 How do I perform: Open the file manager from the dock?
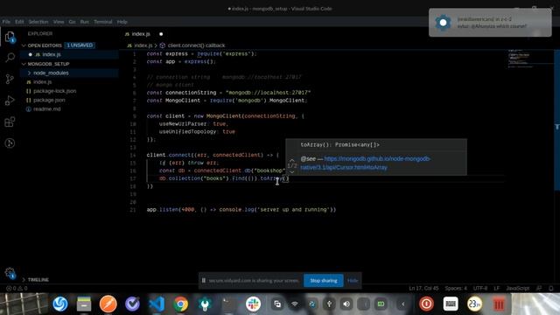click(84, 304)
